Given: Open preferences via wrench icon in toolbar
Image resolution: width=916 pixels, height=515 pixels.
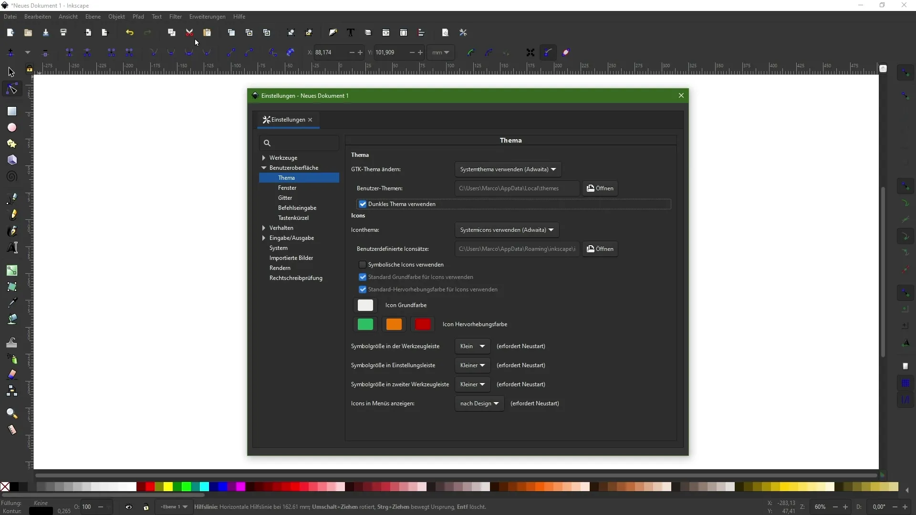Looking at the screenshot, I should [x=463, y=32].
